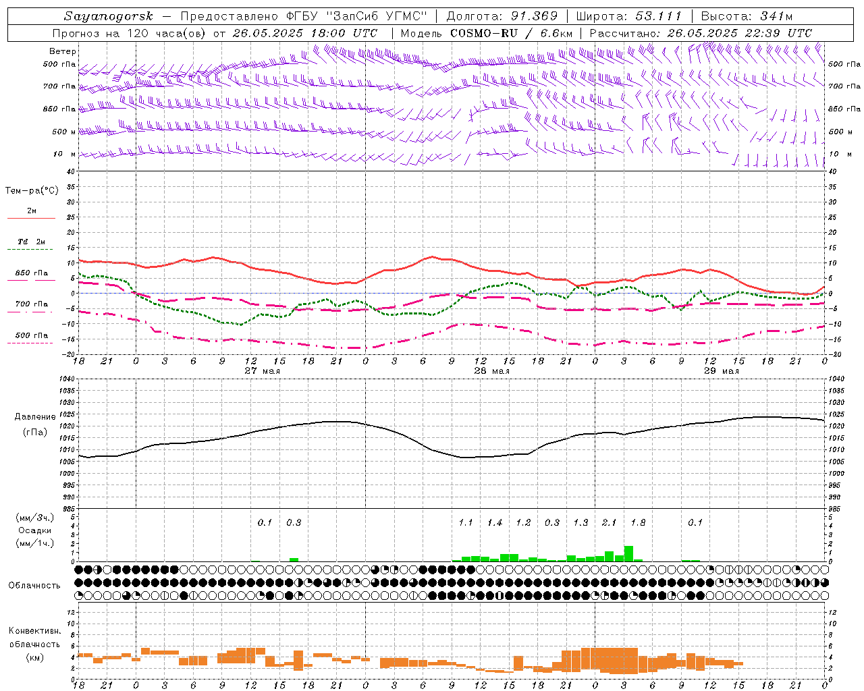Click the pink dashed 850 гПа legend line sample
This screenshot has width=864, height=691.
31,281
